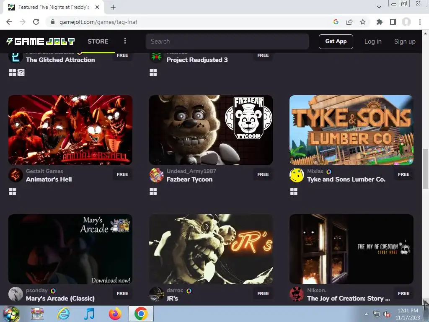This screenshot has width=429, height=322.
Task: Bookmark this page with star icon
Action: (x=363, y=22)
